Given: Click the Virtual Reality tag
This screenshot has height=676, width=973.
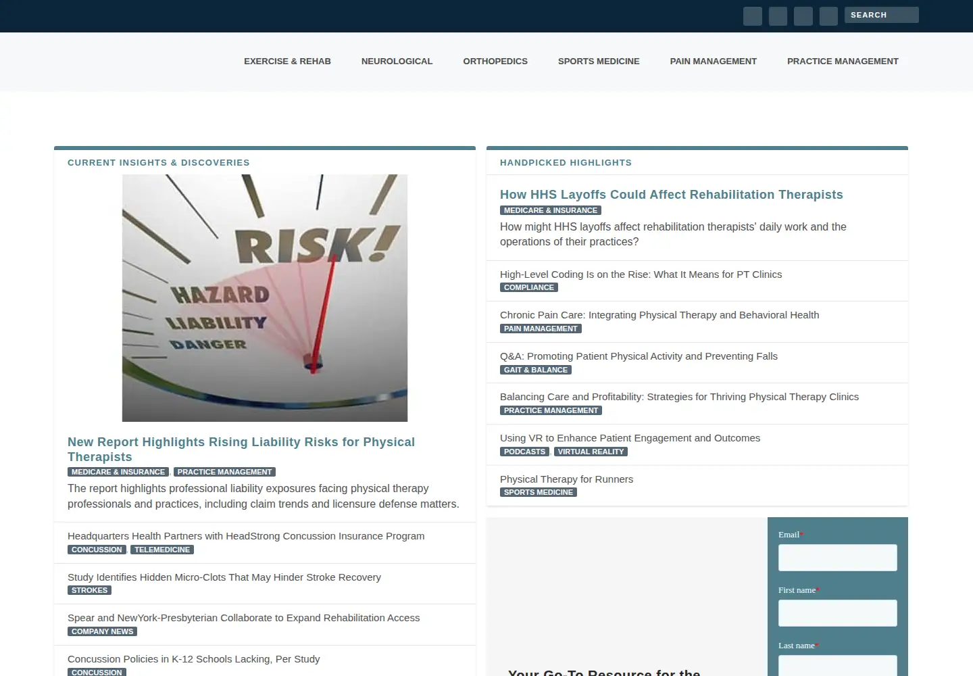Looking at the screenshot, I should [x=591, y=452].
